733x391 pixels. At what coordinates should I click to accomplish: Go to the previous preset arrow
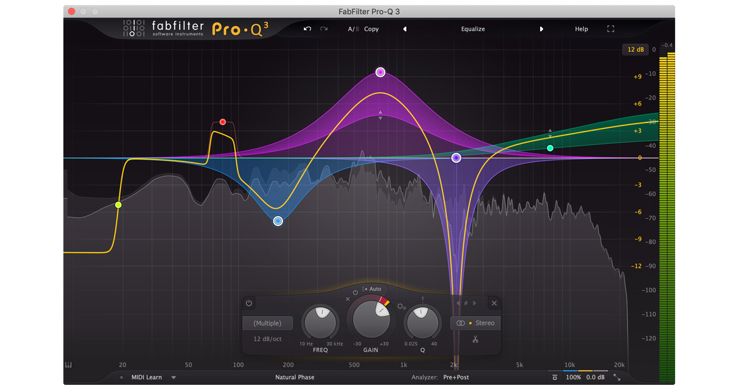[405, 29]
